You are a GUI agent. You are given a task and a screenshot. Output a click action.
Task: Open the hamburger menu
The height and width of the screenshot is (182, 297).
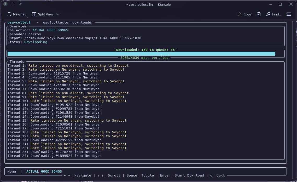point(289,14)
